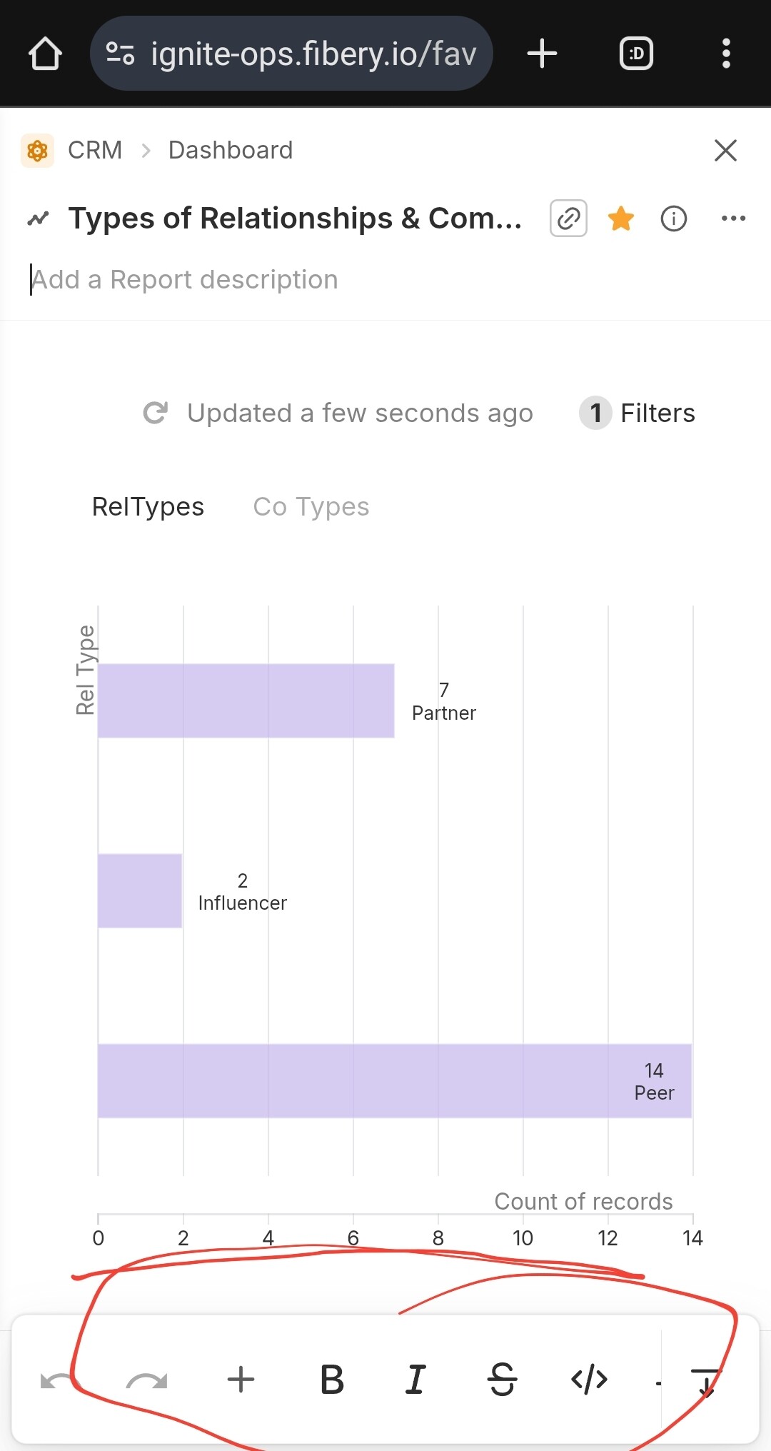Select the RelTypes tab
This screenshot has height=1451, width=771.
tap(148, 506)
